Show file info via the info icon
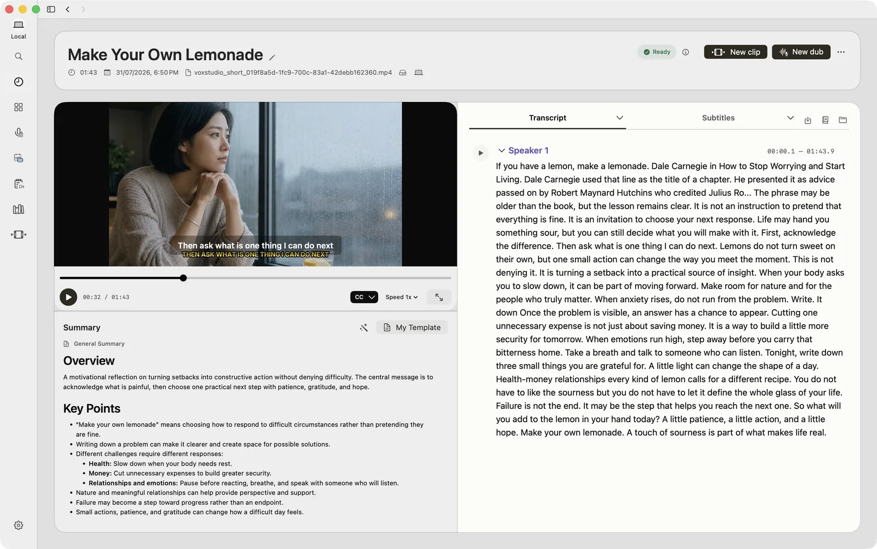Viewport: 877px width, 549px height. [x=686, y=52]
